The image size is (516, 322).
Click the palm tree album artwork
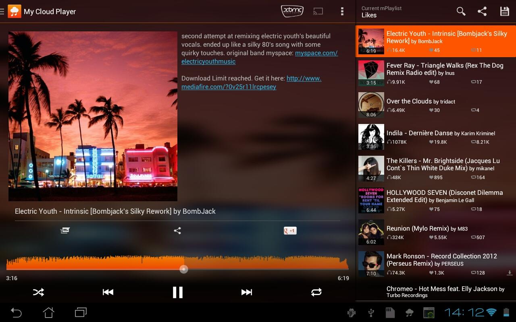[x=93, y=116]
